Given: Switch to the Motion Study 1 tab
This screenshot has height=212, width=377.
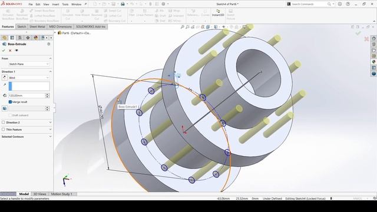Looking at the screenshot, I should tap(61, 194).
